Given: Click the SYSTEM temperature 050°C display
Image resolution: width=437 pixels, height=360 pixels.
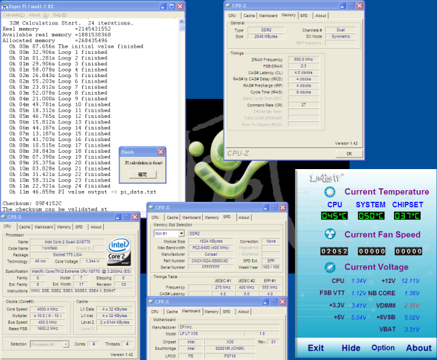Looking at the screenshot, I should point(371,215).
